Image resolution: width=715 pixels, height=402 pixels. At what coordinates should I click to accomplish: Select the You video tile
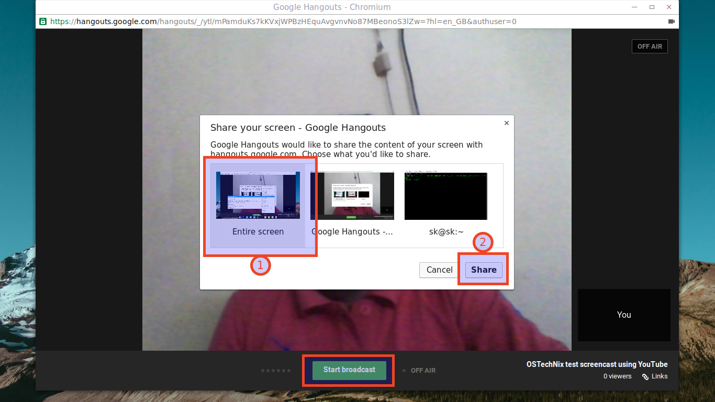624,315
